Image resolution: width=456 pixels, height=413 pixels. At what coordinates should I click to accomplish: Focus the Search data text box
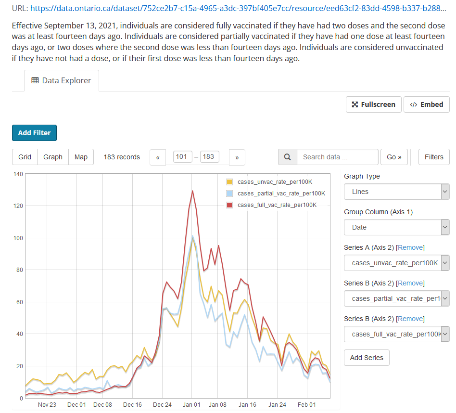[x=337, y=157]
